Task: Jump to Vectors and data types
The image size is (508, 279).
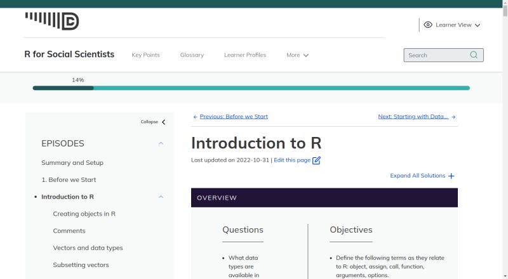Action: 88,248
